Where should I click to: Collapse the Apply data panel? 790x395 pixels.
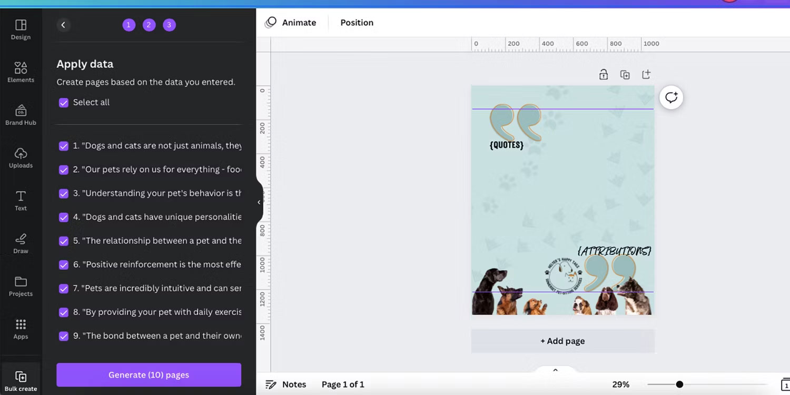[x=258, y=202]
